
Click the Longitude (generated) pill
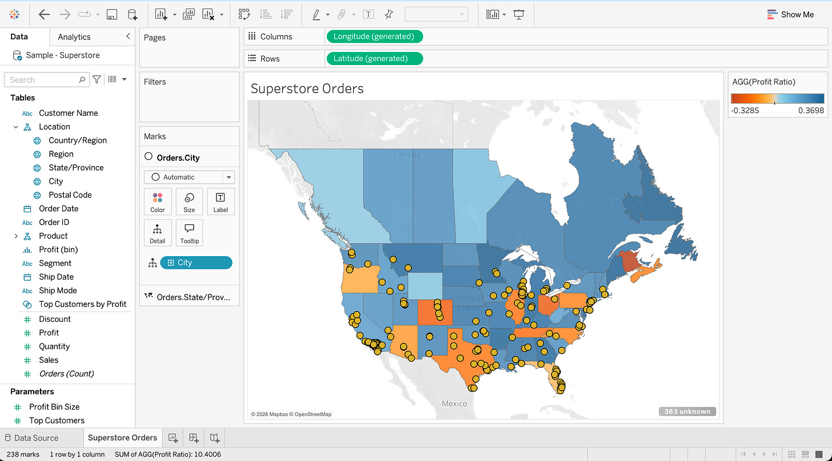374,37
